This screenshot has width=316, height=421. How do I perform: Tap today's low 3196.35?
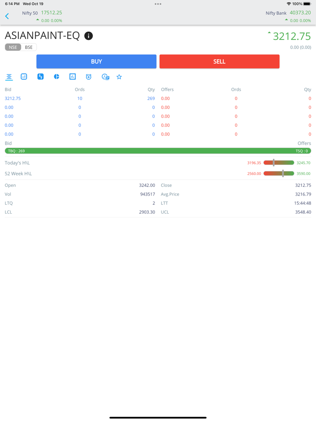[254, 163]
